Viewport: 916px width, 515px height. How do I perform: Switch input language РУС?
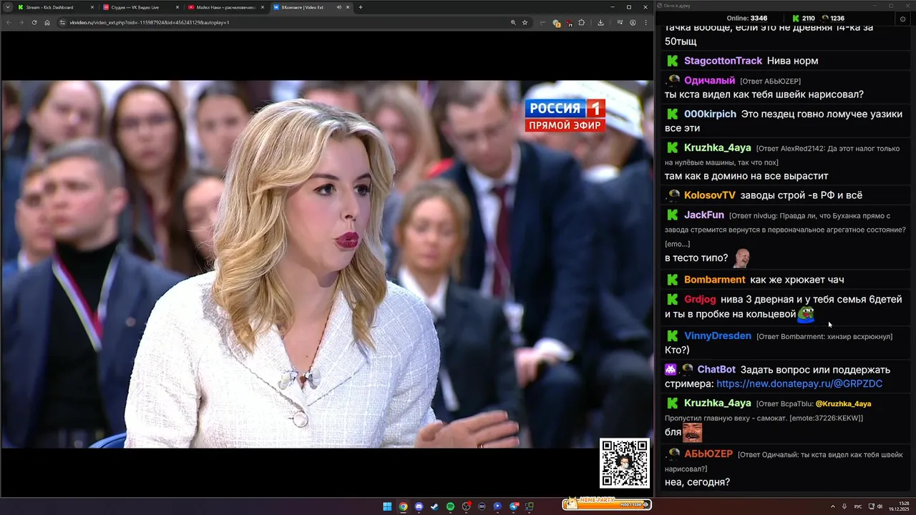point(858,506)
